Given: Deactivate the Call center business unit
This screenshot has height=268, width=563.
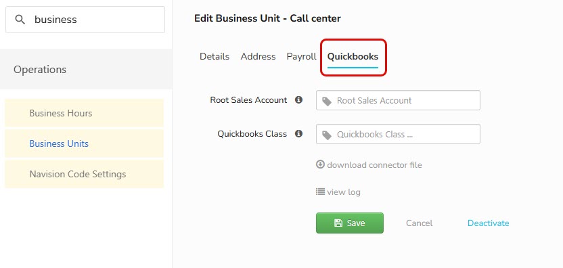Looking at the screenshot, I should tap(488, 223).
